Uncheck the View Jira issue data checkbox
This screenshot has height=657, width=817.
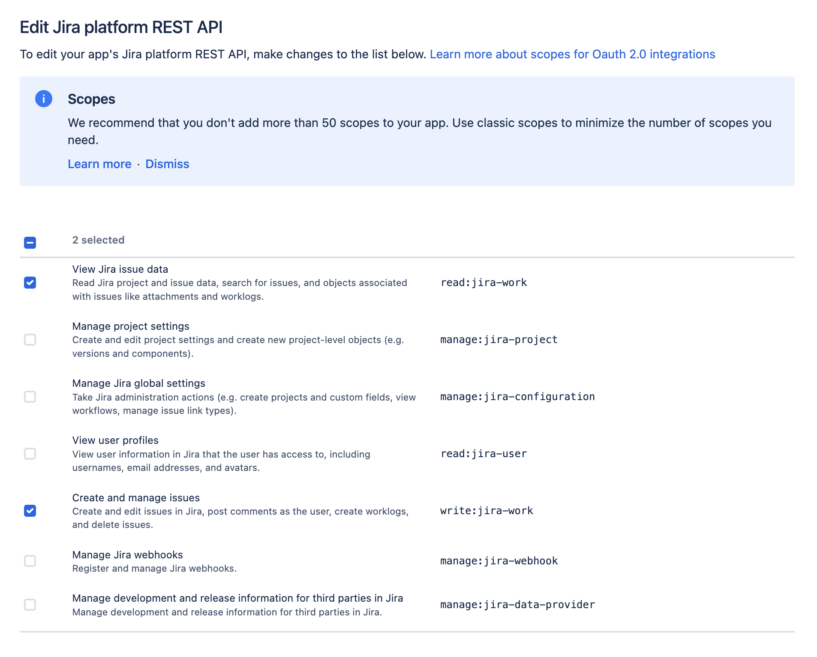[30, 283]
